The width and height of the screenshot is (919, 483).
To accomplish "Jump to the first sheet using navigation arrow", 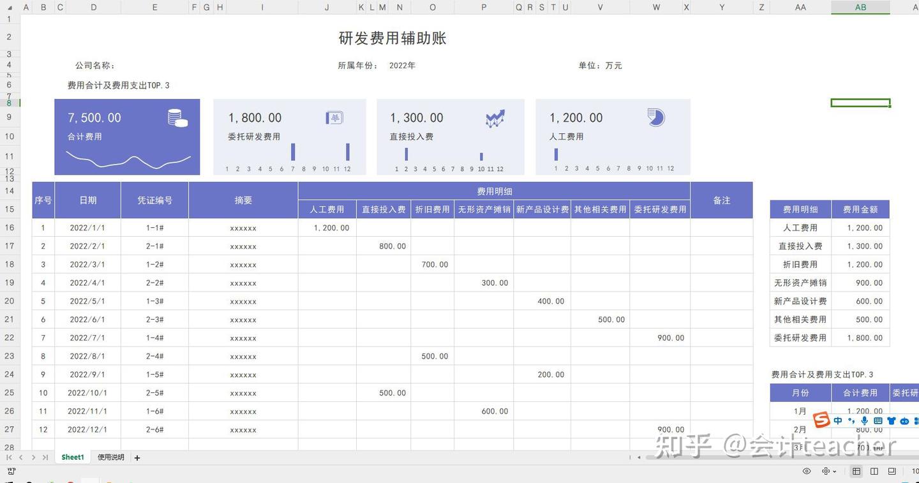I will pos(9,457).
